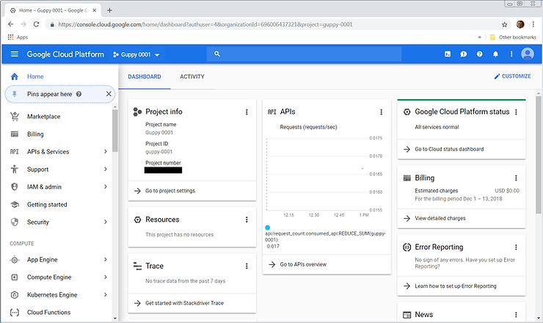Go to project settings link
Viewport: 543px width, 323px height.
[170, 191]
